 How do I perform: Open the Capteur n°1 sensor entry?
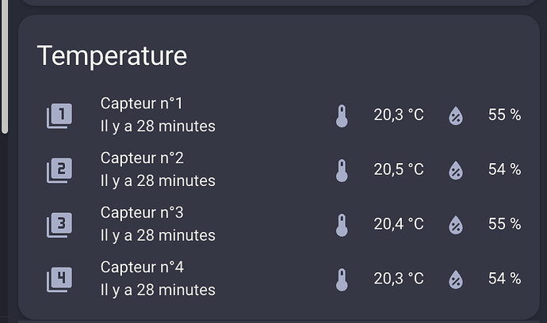[157, 115]
